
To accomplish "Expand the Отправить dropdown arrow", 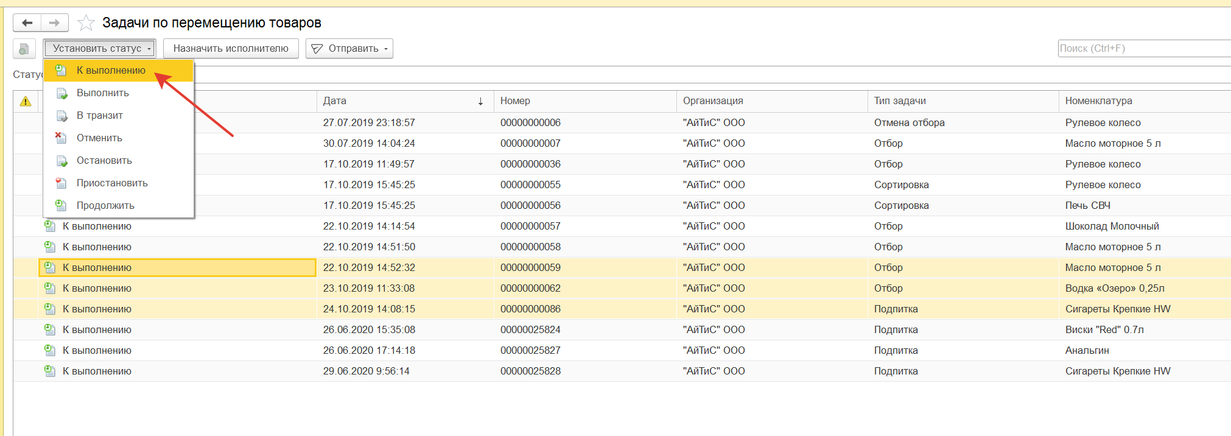I will [x=386, y=49].
